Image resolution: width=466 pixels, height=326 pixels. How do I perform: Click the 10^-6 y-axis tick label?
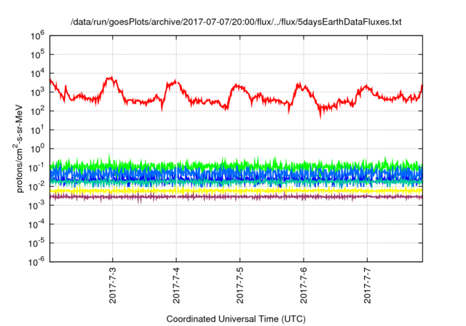tap(37, 261)
